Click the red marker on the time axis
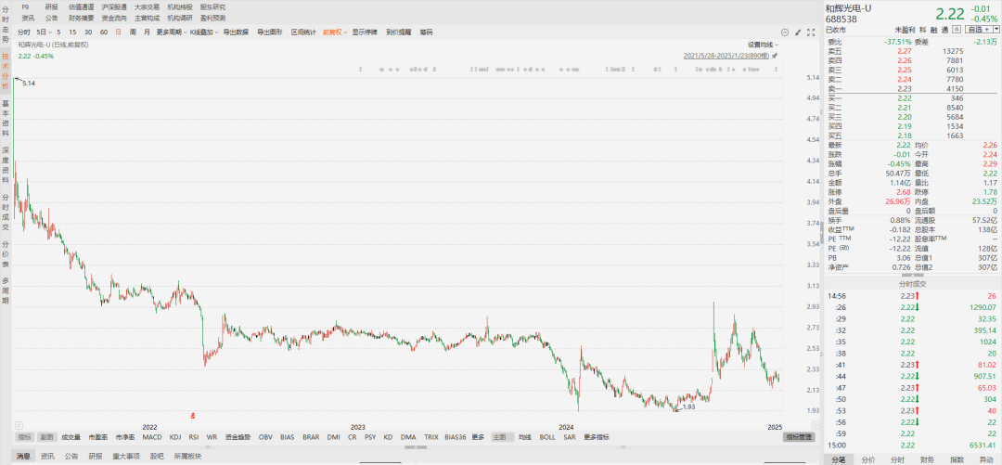1002x465 pixels. (193, 415)
